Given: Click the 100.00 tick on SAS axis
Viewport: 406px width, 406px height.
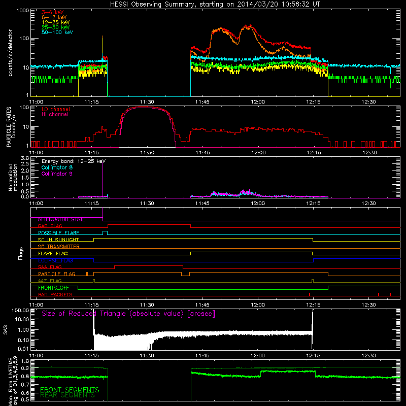Looking at the screenshot, I should coord(20,311).
